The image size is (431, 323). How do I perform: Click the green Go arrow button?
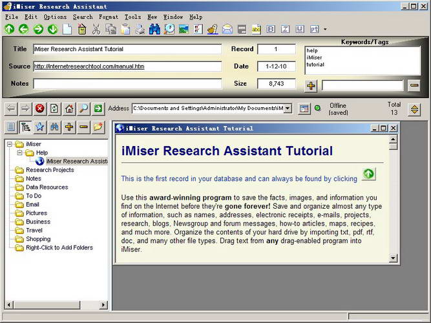pos(98,109)
